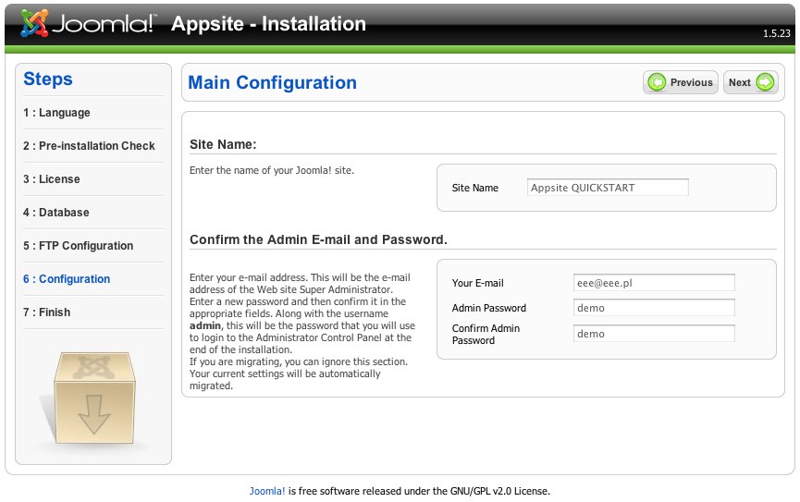The image size is (800, 502).
Task: Click the Steps sidebar heading
Action: click(x=48, y=80)
